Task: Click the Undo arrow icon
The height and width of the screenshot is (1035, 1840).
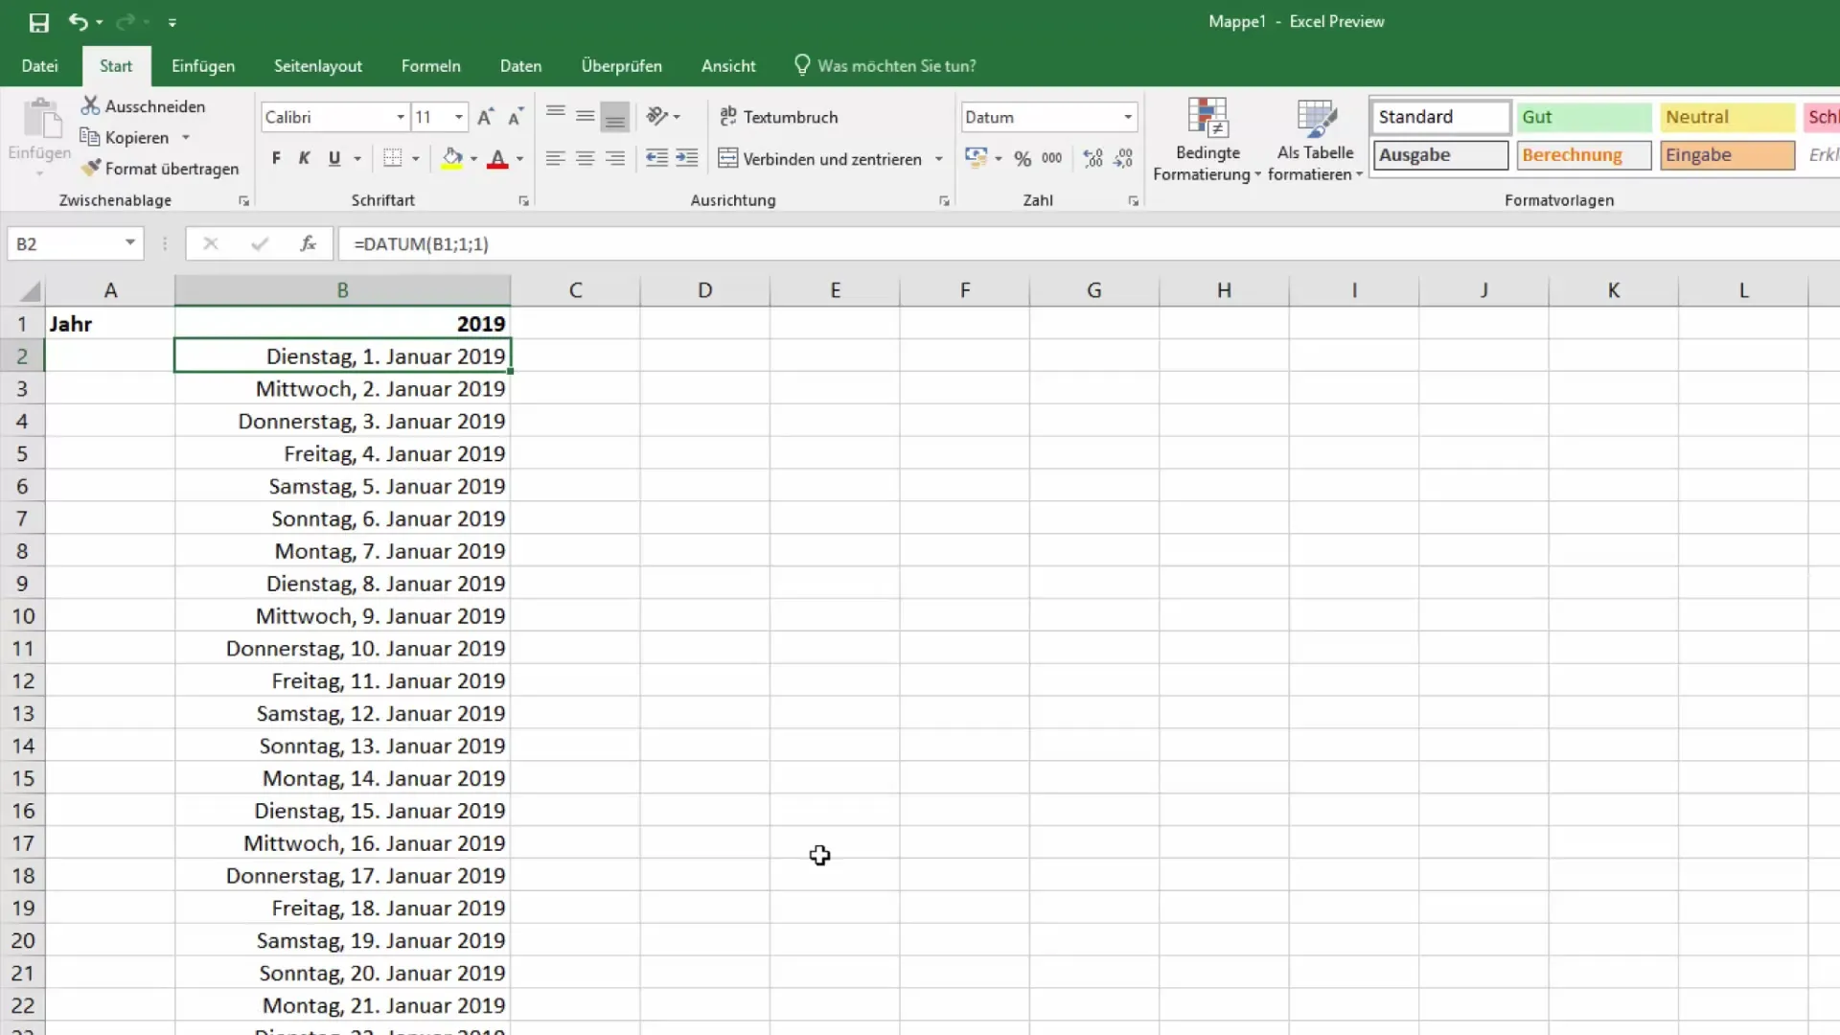Action: 78,22
